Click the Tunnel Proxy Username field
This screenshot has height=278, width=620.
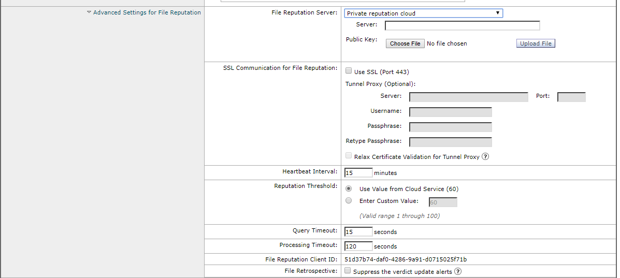point(451,112)
